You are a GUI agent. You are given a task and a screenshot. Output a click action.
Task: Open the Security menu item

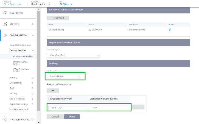tap(13, 93)
